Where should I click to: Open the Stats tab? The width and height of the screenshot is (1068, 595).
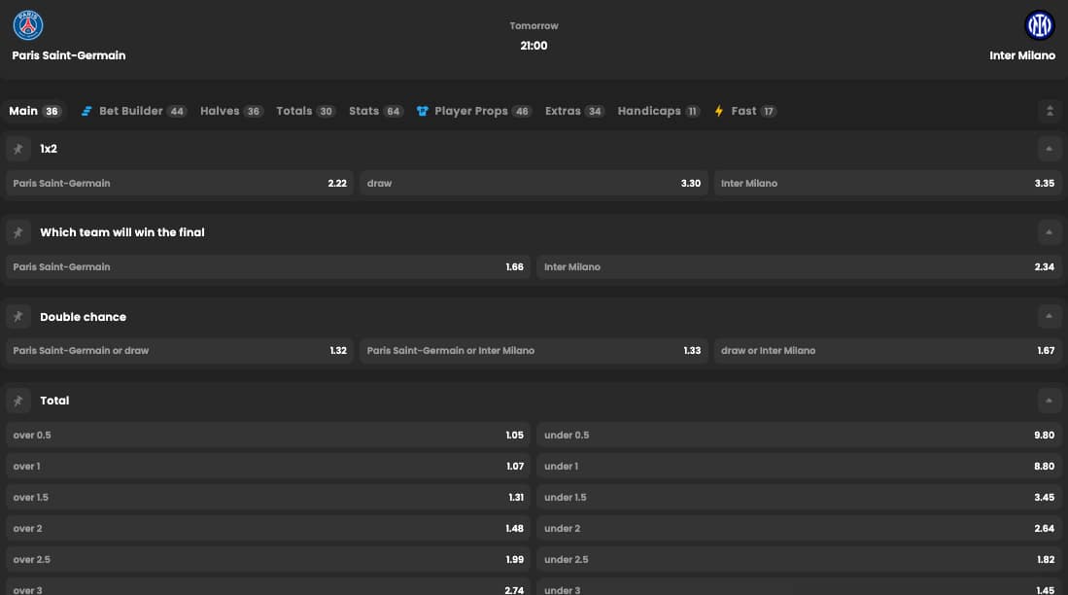[377, 111]
